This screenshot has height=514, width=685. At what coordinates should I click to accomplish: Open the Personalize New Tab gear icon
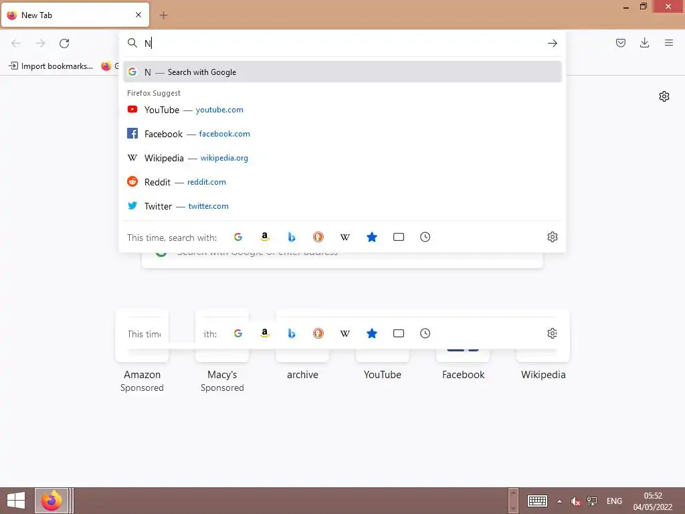[664, 96]
